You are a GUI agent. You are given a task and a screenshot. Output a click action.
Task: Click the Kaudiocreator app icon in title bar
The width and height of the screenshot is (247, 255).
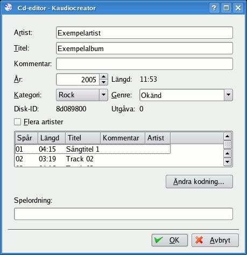pos(8,8)
